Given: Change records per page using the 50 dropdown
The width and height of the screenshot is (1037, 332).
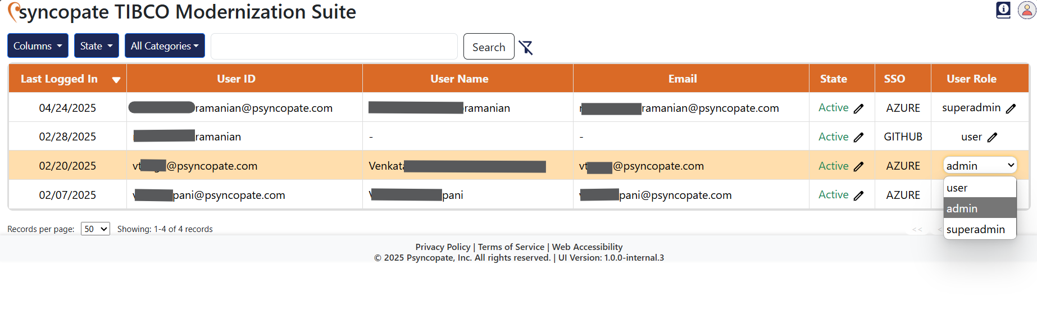Looking at the screenshot, I should [95, 229].
